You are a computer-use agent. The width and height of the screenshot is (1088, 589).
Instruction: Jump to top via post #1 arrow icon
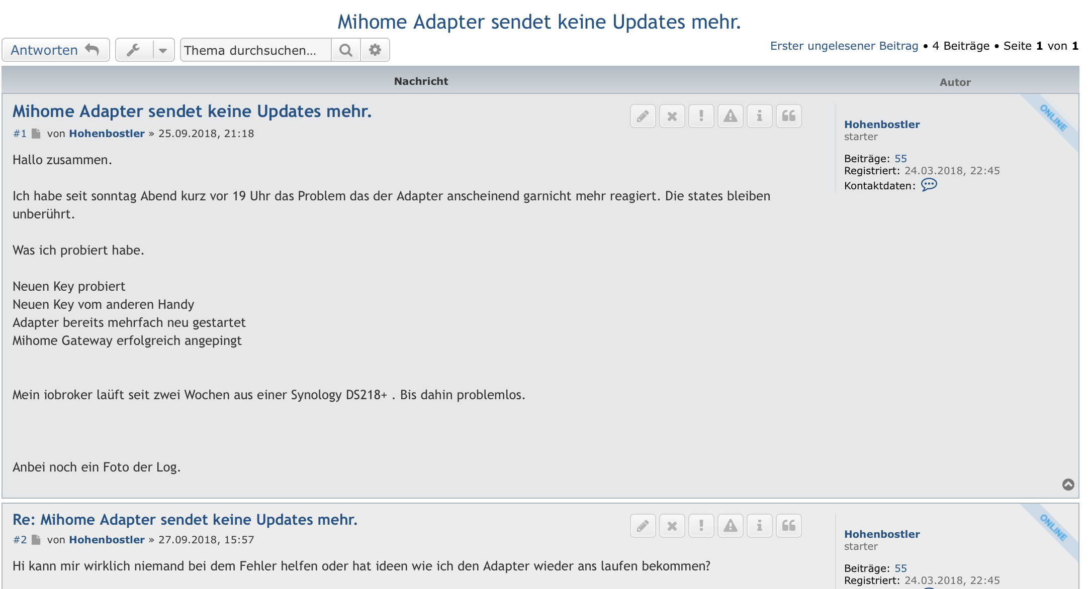tap(1068, 485)
